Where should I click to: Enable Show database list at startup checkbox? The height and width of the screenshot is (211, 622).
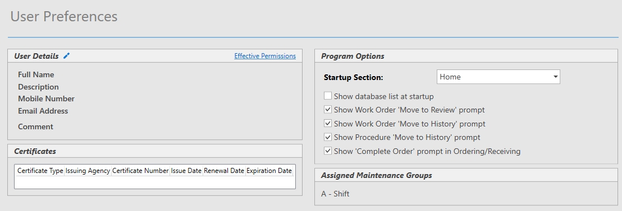(x=328, y=96)
